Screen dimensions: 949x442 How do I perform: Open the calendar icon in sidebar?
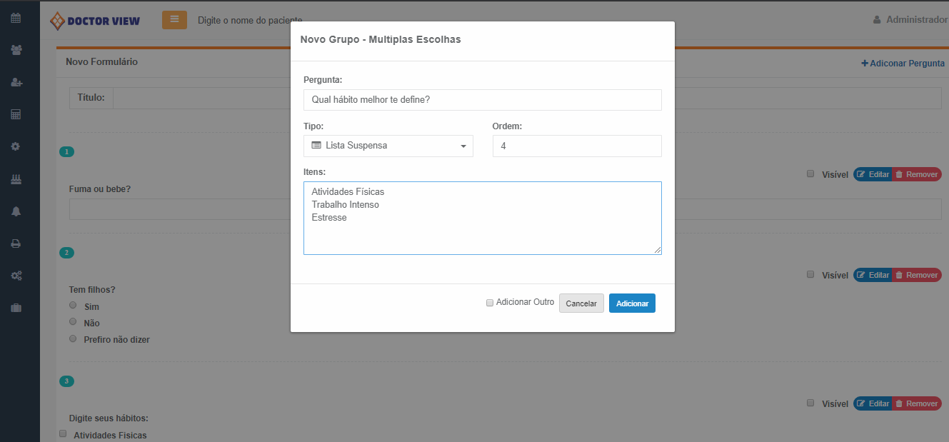click(16, 18)
